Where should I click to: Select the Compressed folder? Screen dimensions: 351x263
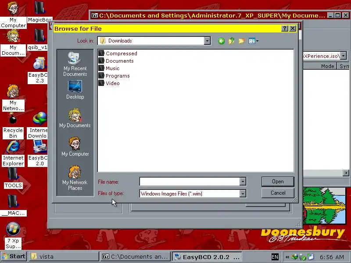coord(118,53)
